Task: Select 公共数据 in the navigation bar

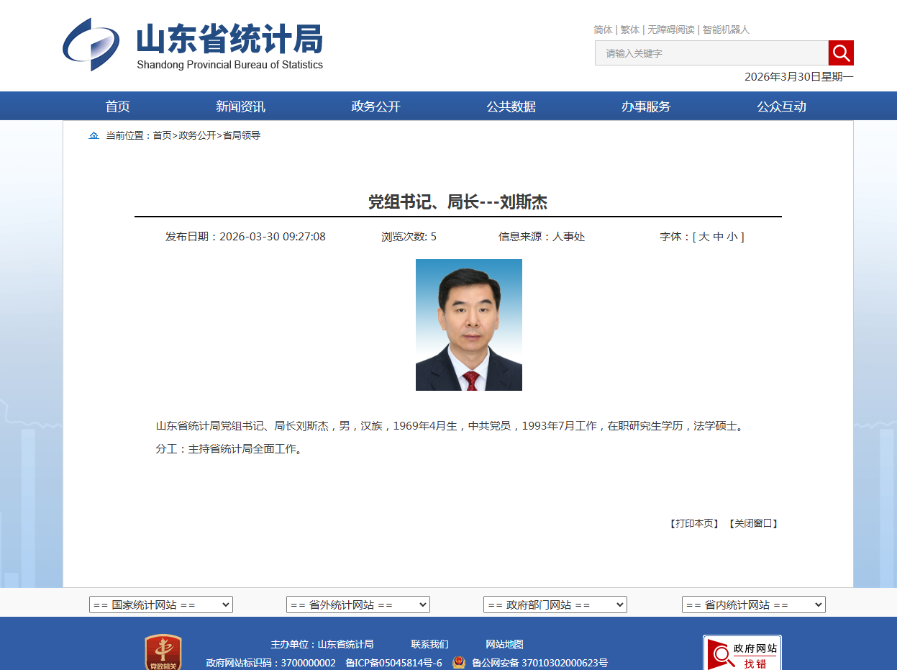Action: pos(511,107)
